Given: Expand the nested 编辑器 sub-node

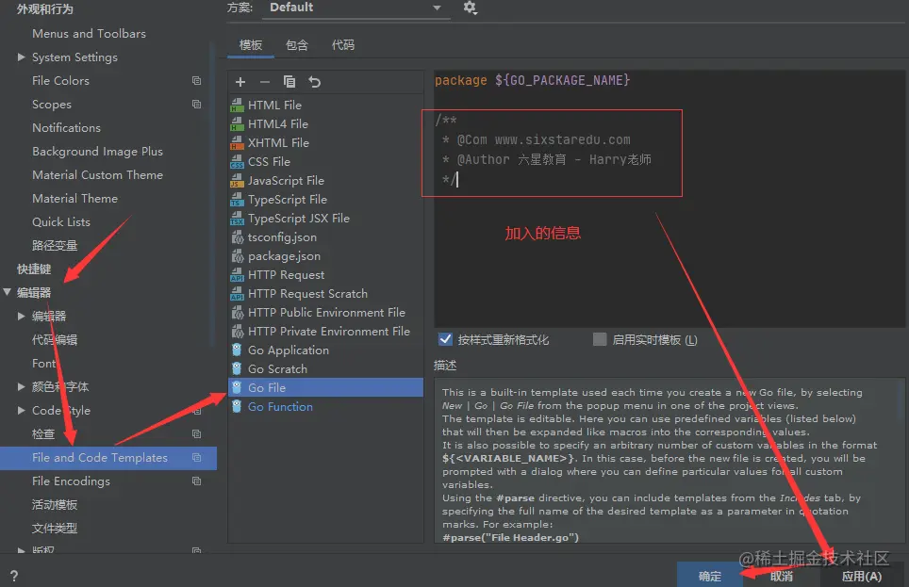Looking at the screenshot, I should click(x=22, y=317).
